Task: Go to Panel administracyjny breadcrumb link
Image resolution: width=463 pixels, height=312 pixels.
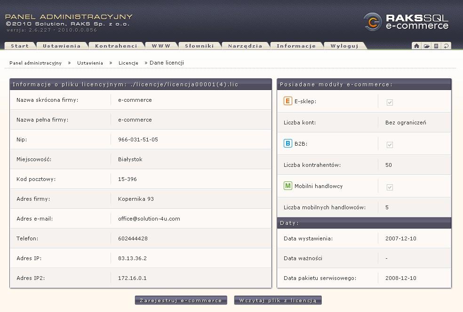Action: click(35, 63)
